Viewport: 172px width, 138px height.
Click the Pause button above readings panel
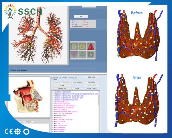(x=81, y=16)
